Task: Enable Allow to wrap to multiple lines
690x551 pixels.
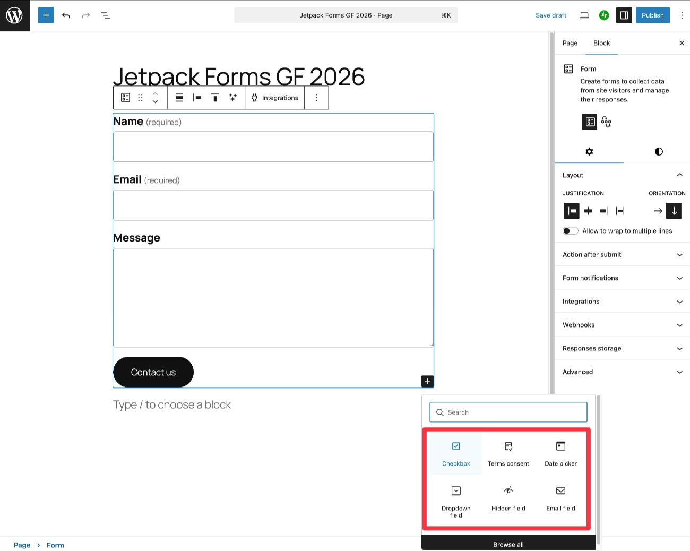Action: pyautogui.click(x=570, y=230)
